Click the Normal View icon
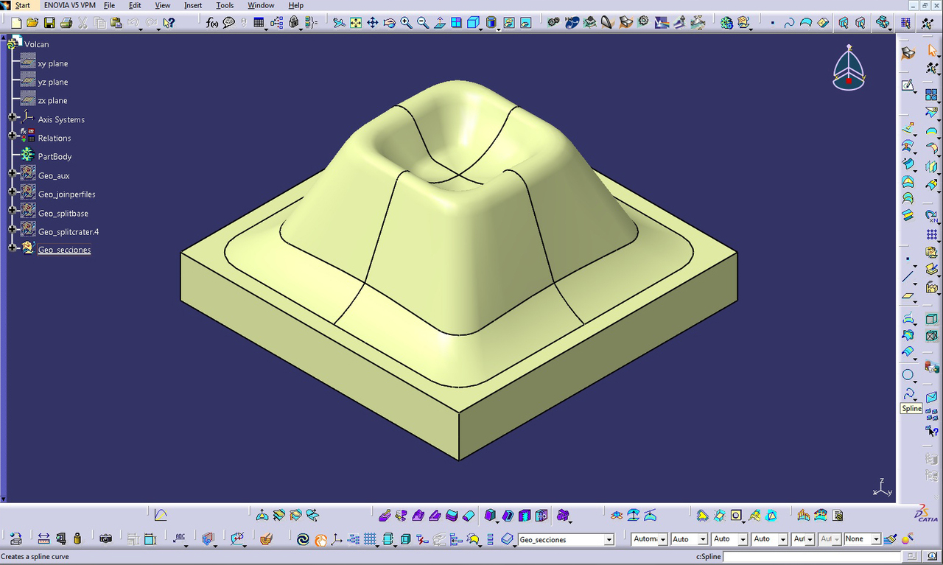 click(x=440, y=23)
